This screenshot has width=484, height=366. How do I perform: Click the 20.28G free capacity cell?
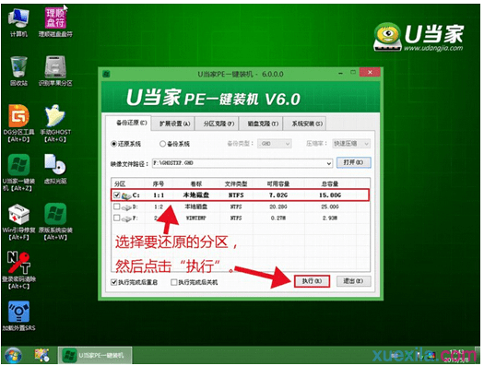click(278, 207)
